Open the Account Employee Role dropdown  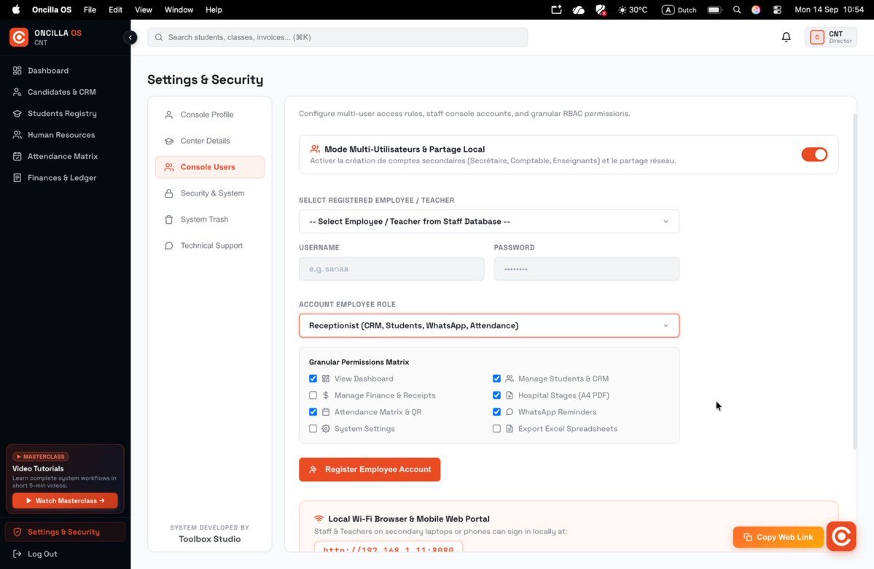(489, 326)
